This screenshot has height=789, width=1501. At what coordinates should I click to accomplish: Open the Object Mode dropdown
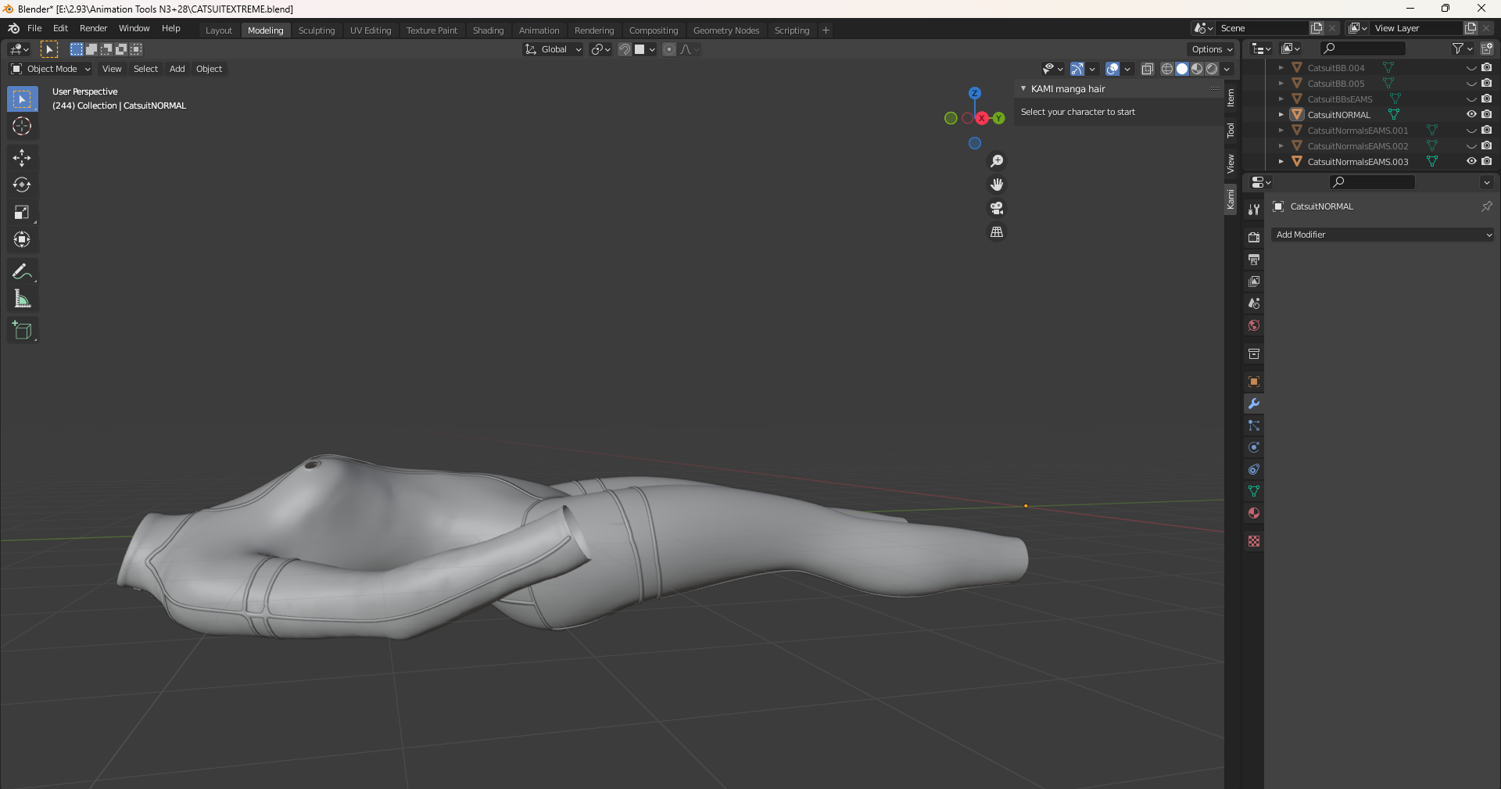coord(51,69)
